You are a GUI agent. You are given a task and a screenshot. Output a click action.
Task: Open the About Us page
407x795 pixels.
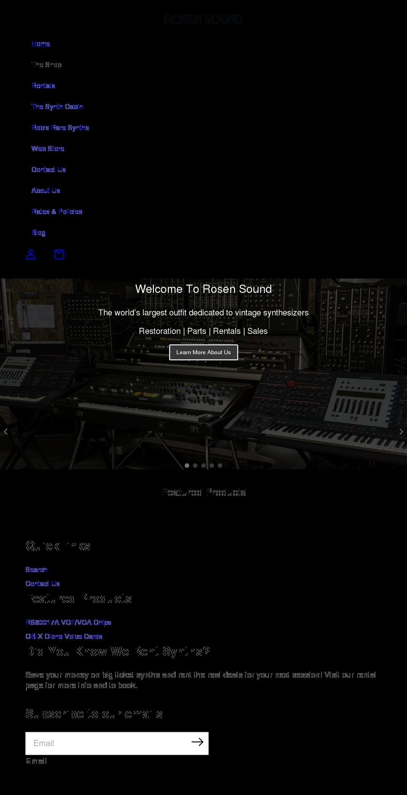(46, 190)
